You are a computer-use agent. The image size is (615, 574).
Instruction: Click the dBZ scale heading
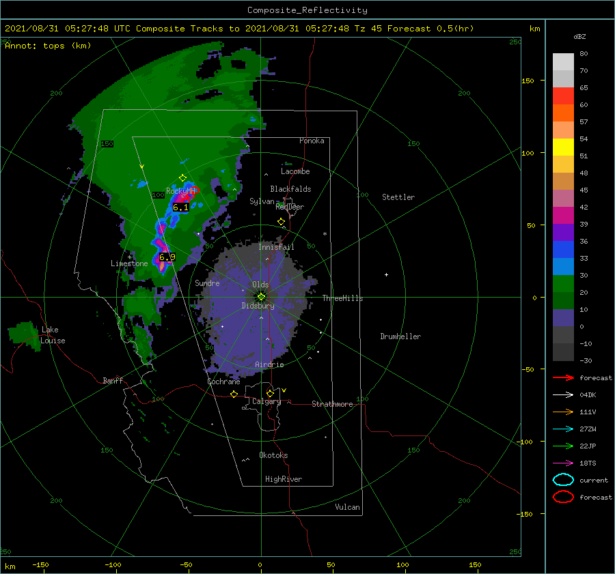click(x=579, y=36)
